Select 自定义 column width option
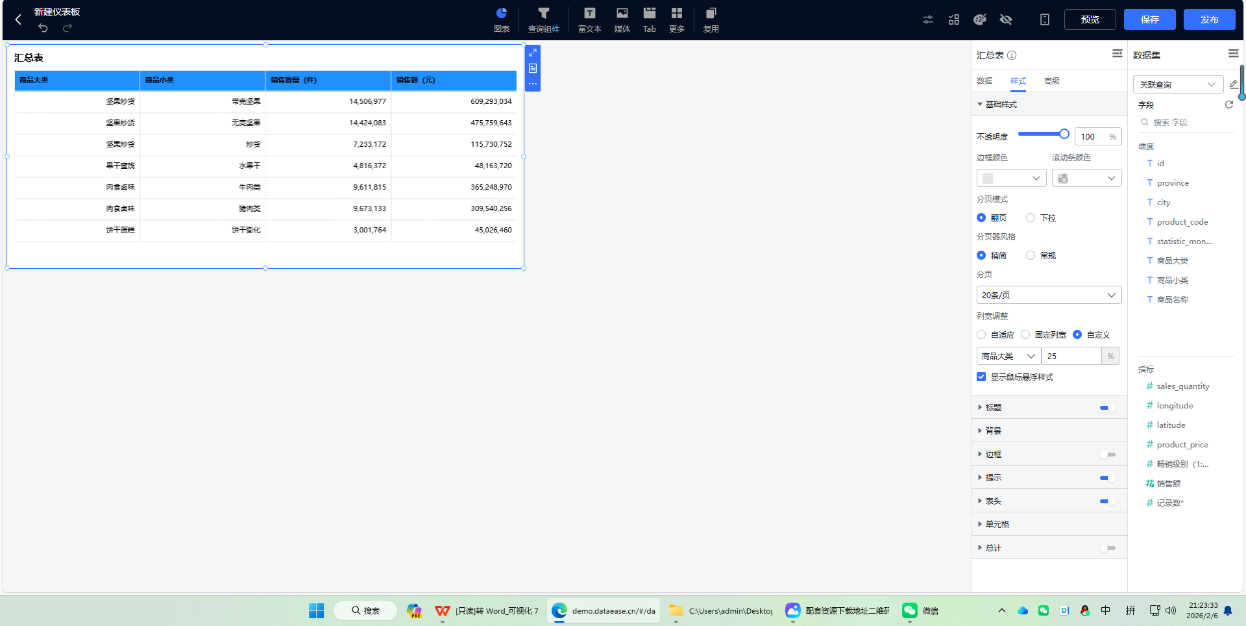 tap(1092, 334)
